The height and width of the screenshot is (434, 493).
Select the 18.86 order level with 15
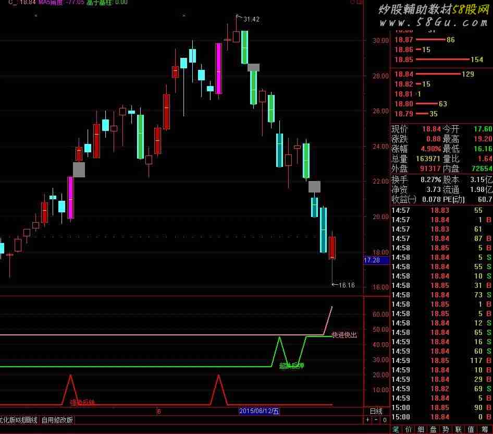tap(412, 50)
